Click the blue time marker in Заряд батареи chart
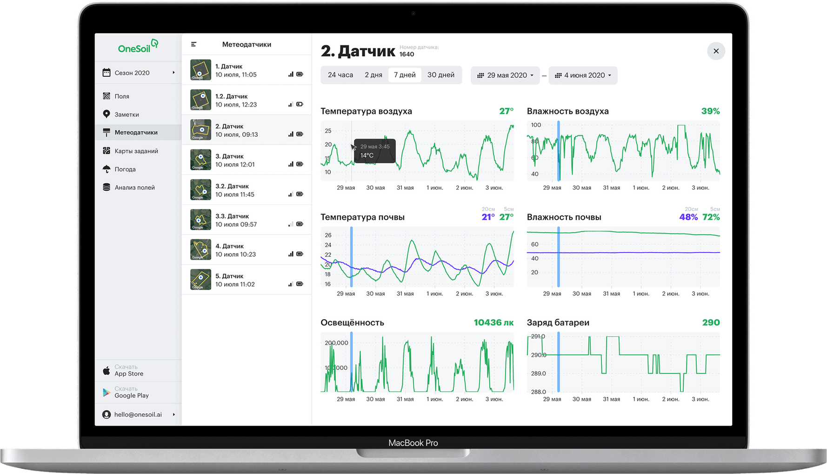Screen dimensions: 827x474 click(559, 362)
